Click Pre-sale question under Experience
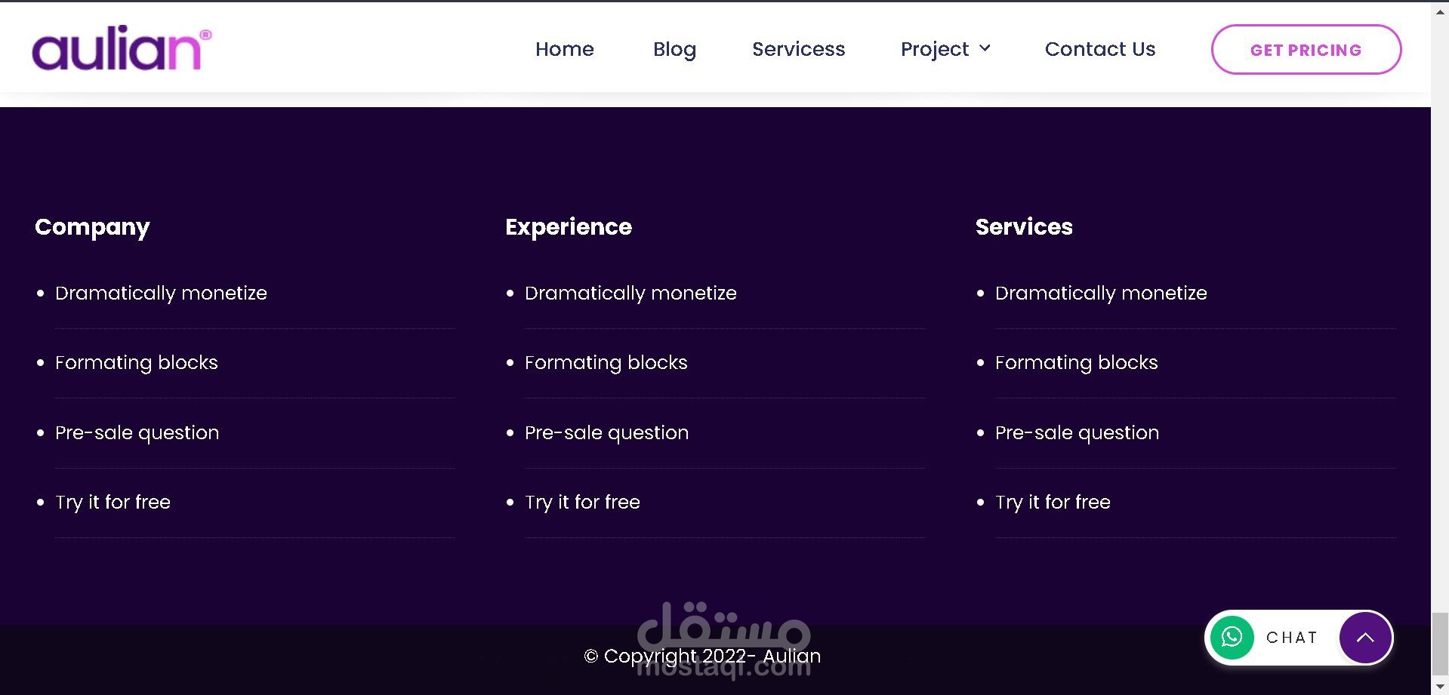This screenshot has height=695, width=1449. click(606, 432)
